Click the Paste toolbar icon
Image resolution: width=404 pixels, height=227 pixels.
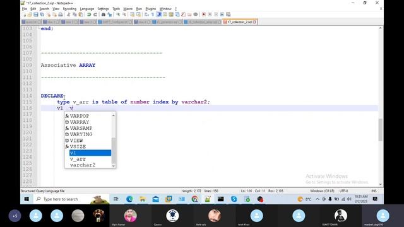click(x=80, y=15)
